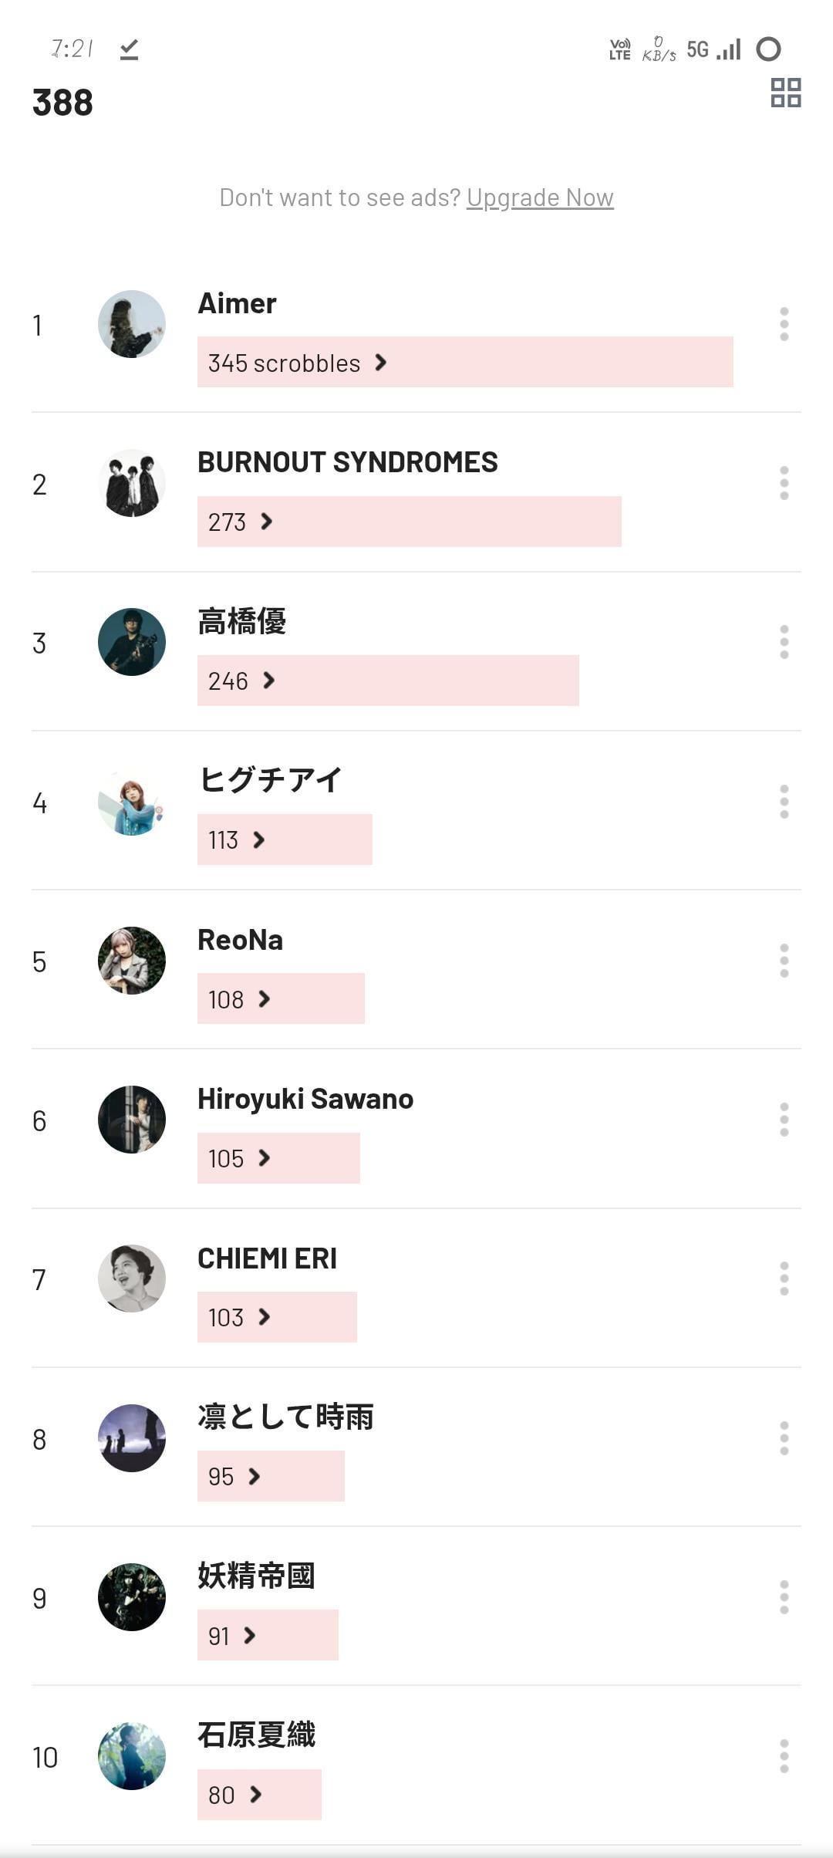
Task: Tap the CHIEMI ERI profile picture
Action: [132, 1279]
